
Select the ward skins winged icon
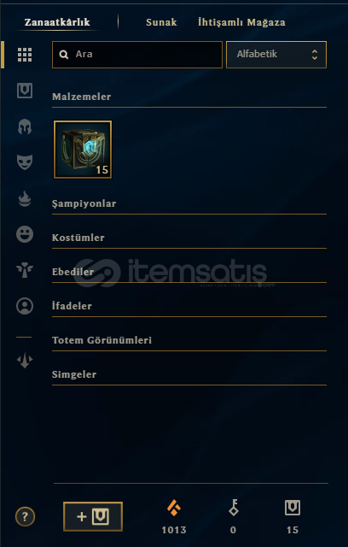[25, 270]
